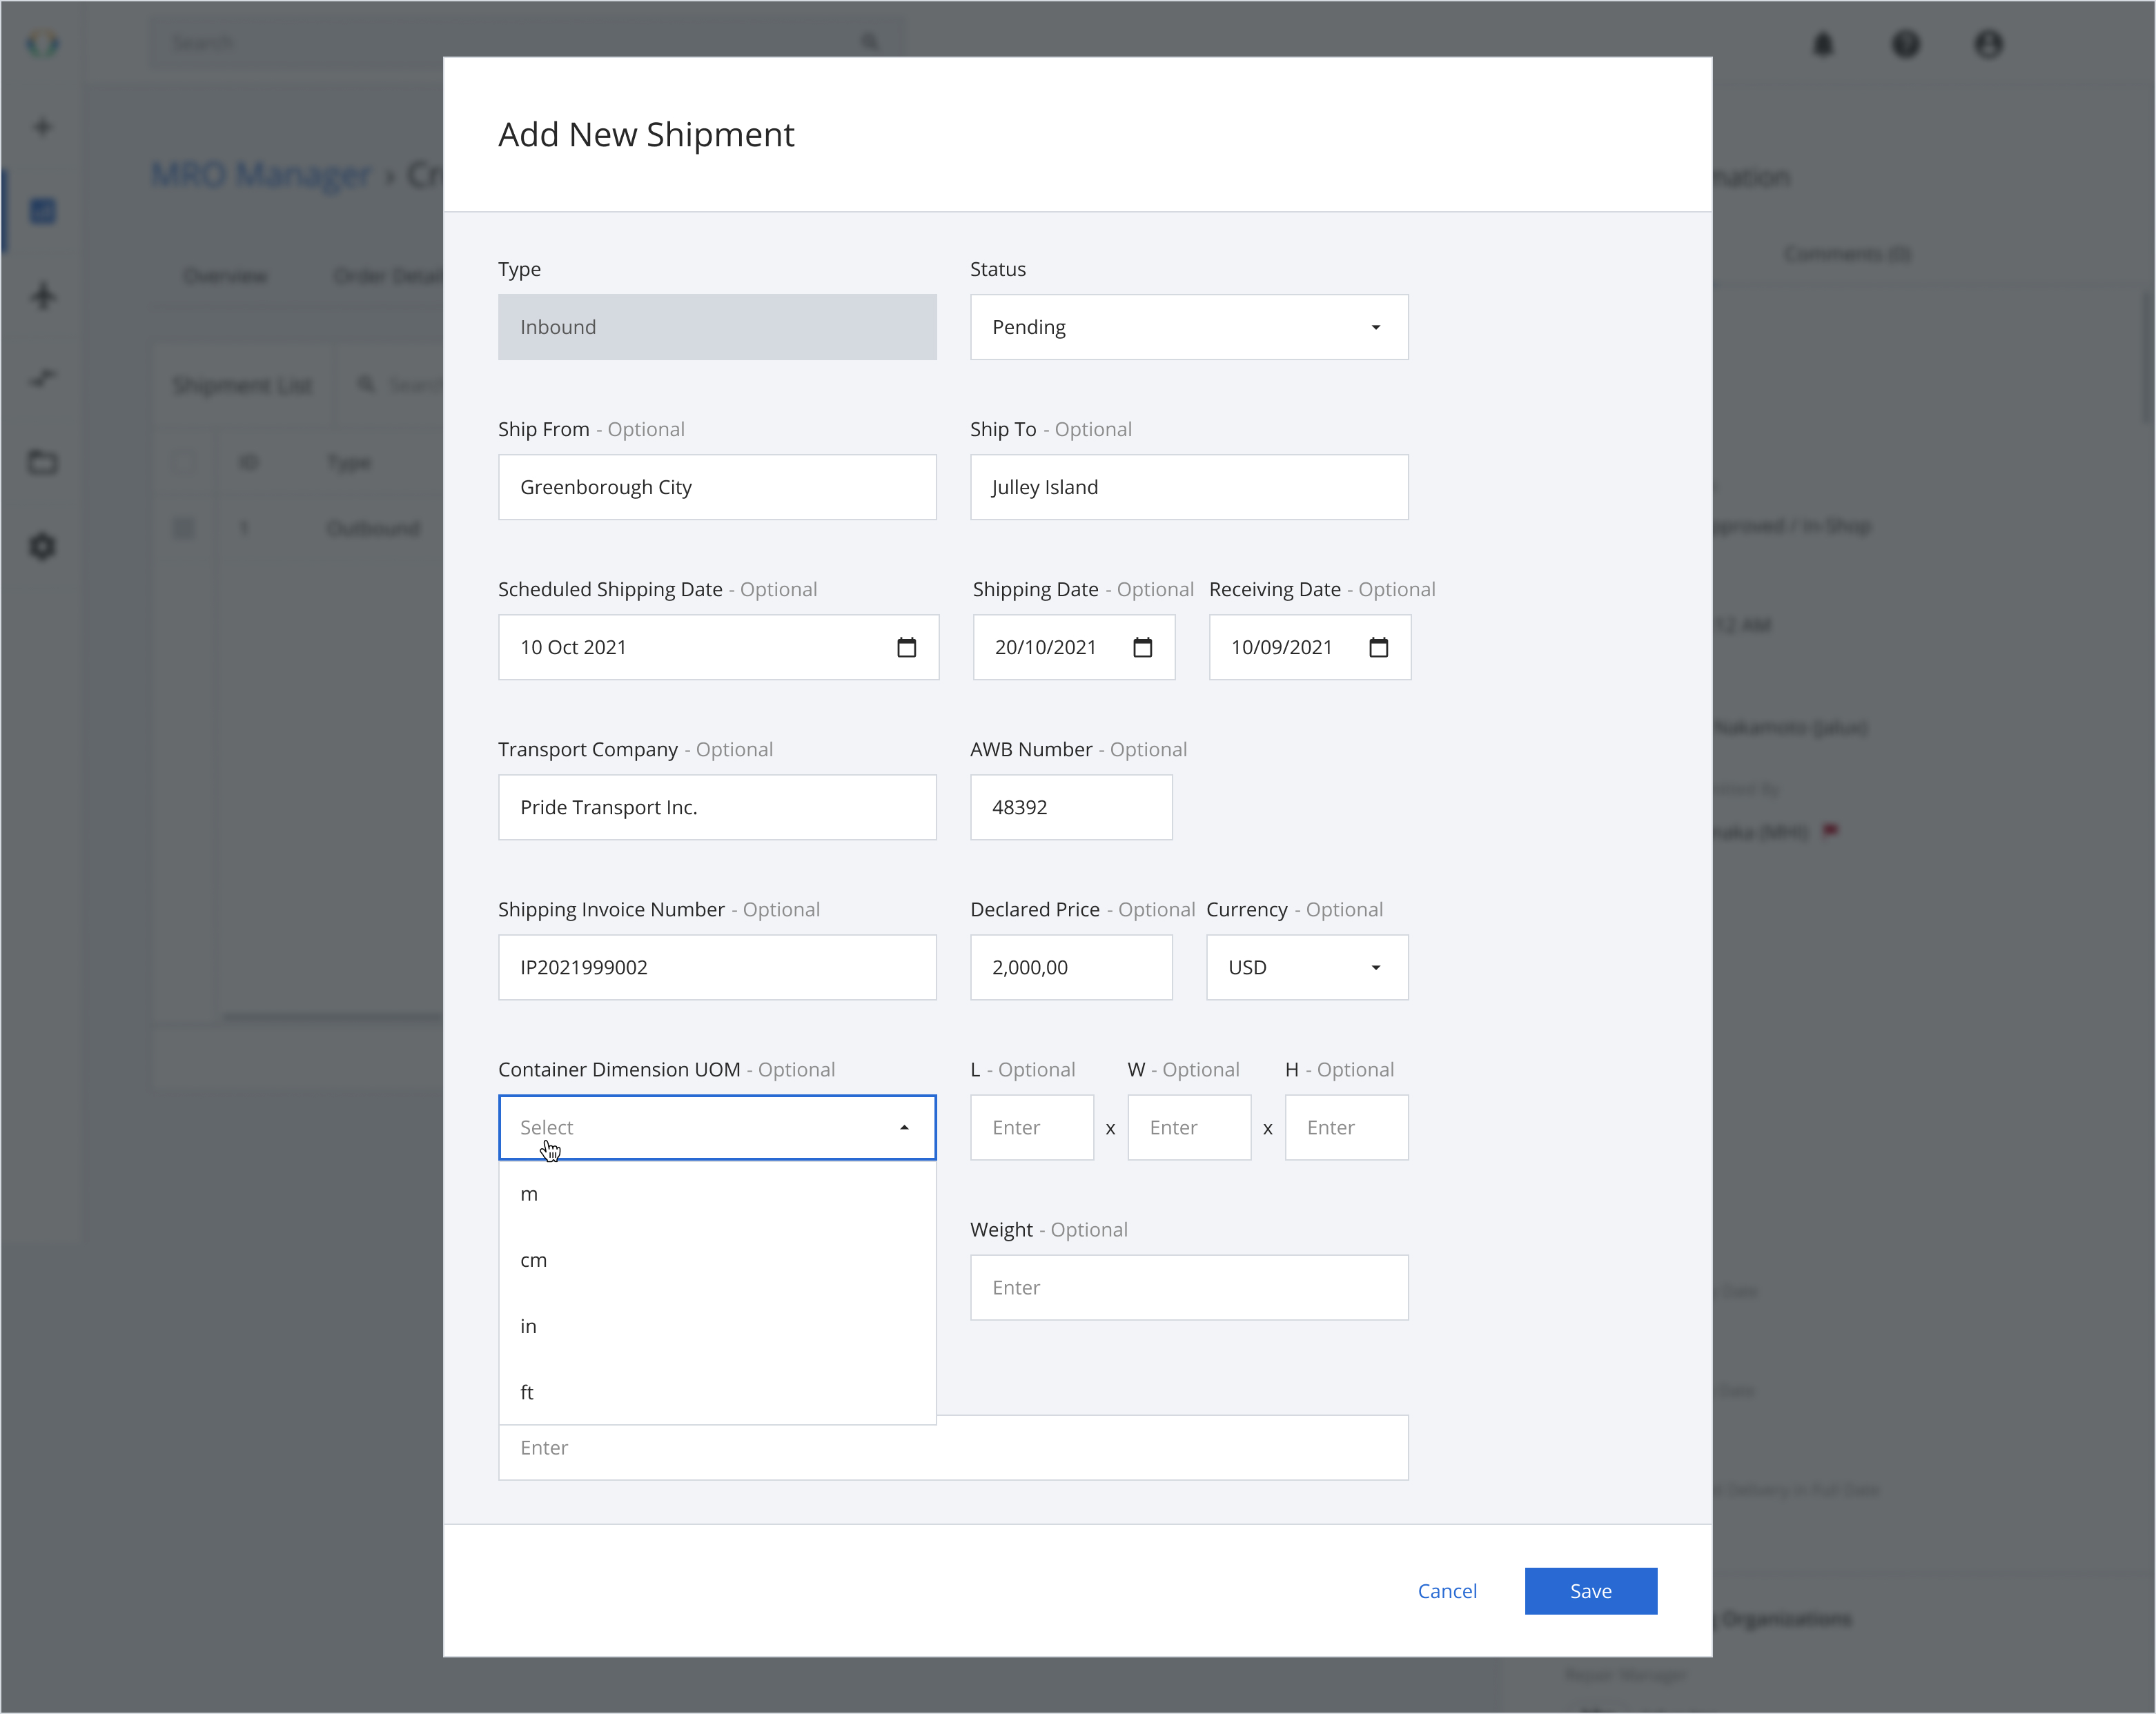Collapse the Container Dimension UOM Select dropdown
The width and height of the screenshot is (2156, 1714).
[x=717, y=1127]
